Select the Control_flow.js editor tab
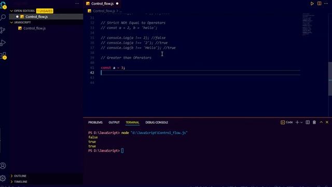Image resolution: width=332 pixels, height=187 pixels. point(103,4)
